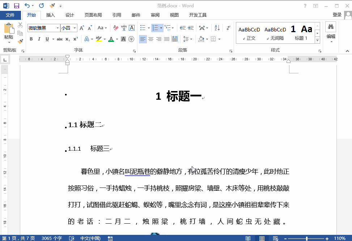Click the Sort A-Z icon
The height and width of the screenshot is (241, 352).
217,28
